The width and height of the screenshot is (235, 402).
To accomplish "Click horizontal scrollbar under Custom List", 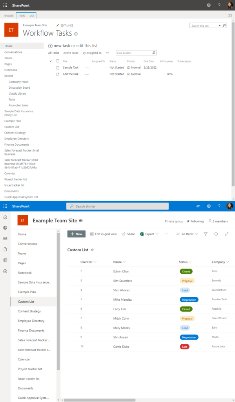I will click(x=99, y=400).
